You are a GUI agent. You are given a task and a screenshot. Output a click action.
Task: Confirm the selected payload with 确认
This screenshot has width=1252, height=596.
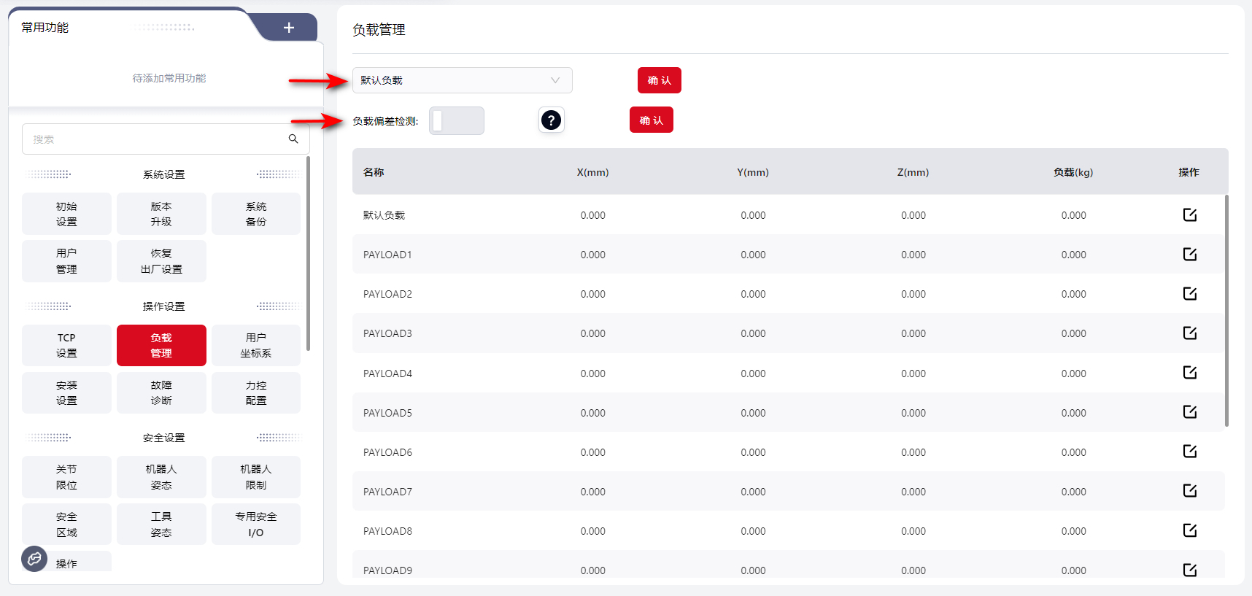pyautogui.click(x=659, y=80)
